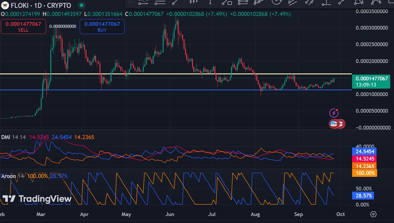Click the 0.0003000000 price axis label

(x=372, y=28)
